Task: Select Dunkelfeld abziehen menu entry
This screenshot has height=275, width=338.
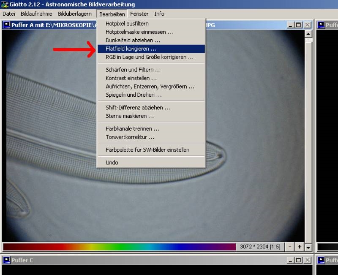Action: (x=133, y=41)
